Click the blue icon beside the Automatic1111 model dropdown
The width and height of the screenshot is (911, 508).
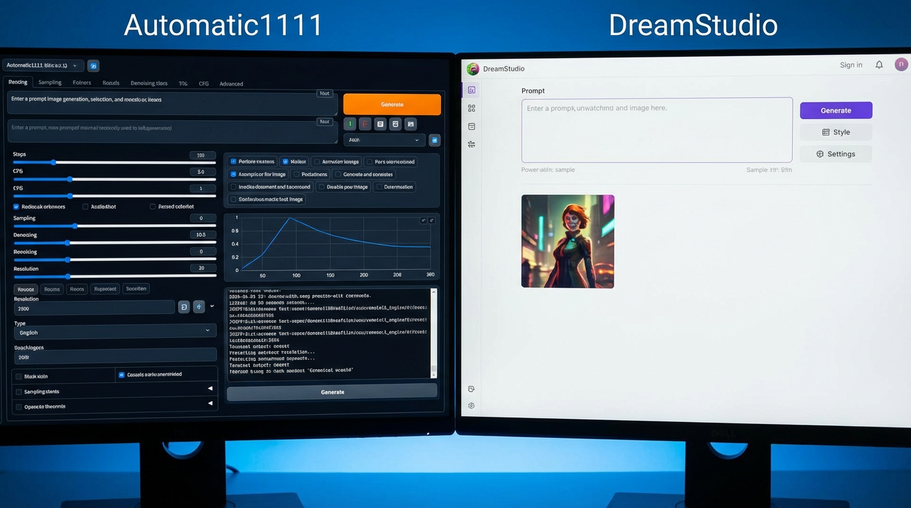point(93,65)
